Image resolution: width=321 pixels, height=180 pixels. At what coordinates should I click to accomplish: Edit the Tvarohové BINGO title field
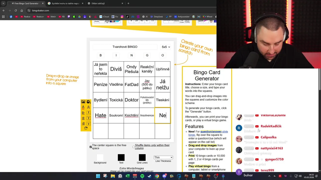click(x=125, y=47)
